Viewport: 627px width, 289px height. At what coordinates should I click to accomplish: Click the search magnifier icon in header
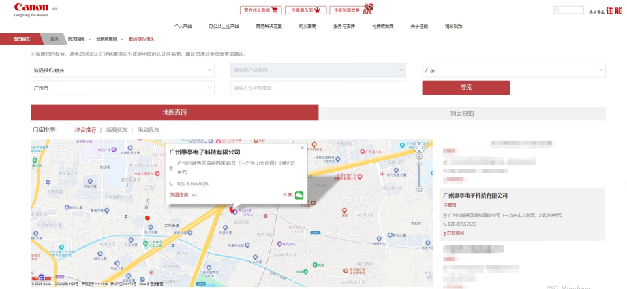559,10
